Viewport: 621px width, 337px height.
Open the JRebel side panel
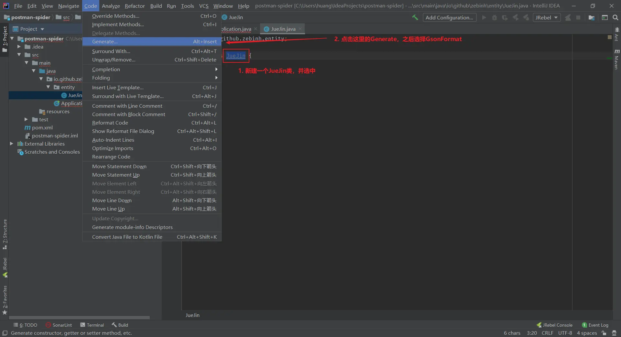pos(5,268)
